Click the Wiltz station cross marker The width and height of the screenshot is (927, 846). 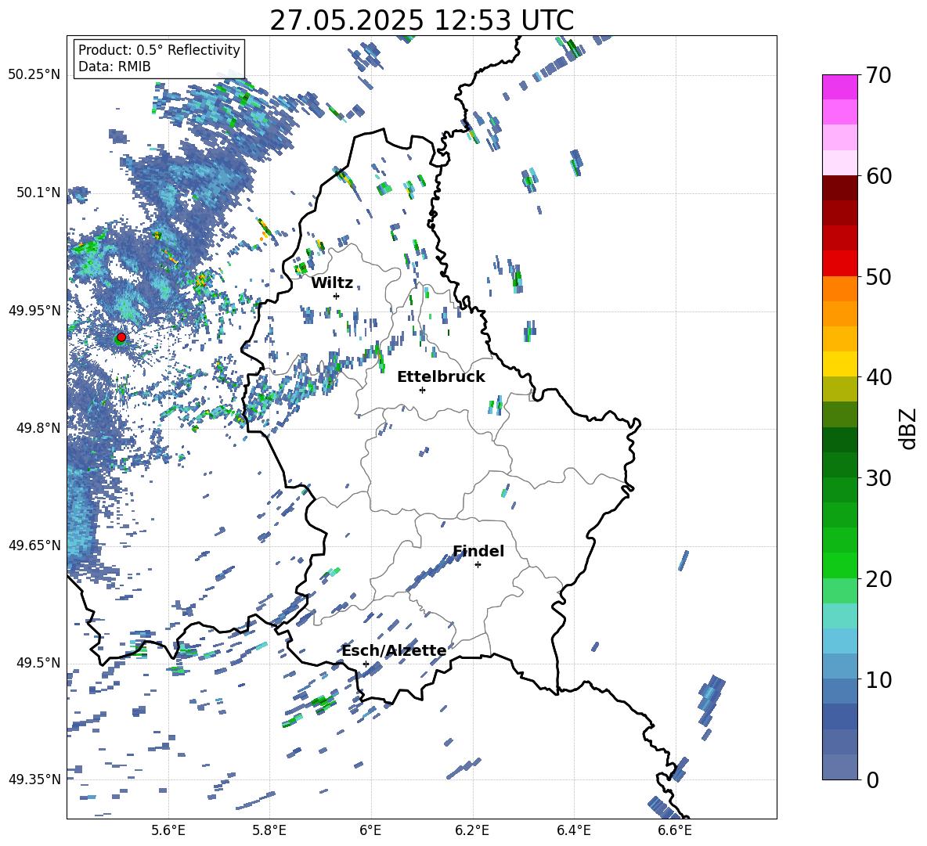tap(337, 296)
